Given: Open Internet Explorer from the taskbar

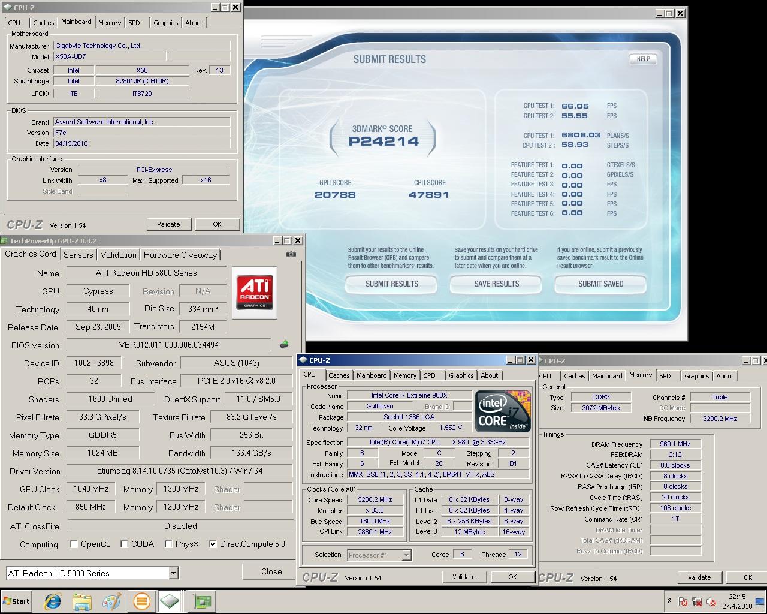Looking at the screenshot, I should pyautogui.click(x=53, y=601).
